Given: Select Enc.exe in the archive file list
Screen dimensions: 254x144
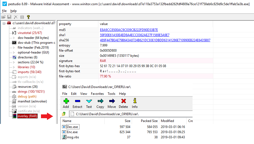Looking at the screenshot, I should tap(72, 132).
